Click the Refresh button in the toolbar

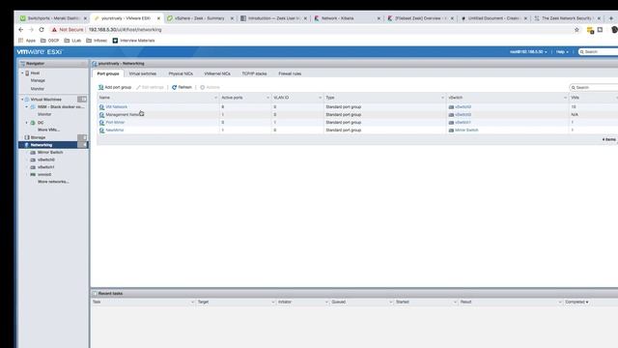click(x=182, y=87)
